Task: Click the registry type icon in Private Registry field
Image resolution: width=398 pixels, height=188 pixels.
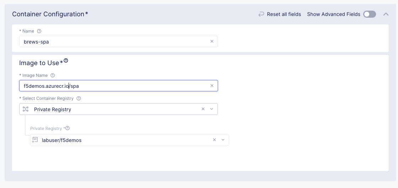Action: click(x=26, y=109)
